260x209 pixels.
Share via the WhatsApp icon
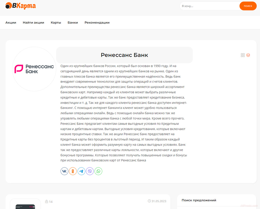pyautogui.click(x=98, y=171)
